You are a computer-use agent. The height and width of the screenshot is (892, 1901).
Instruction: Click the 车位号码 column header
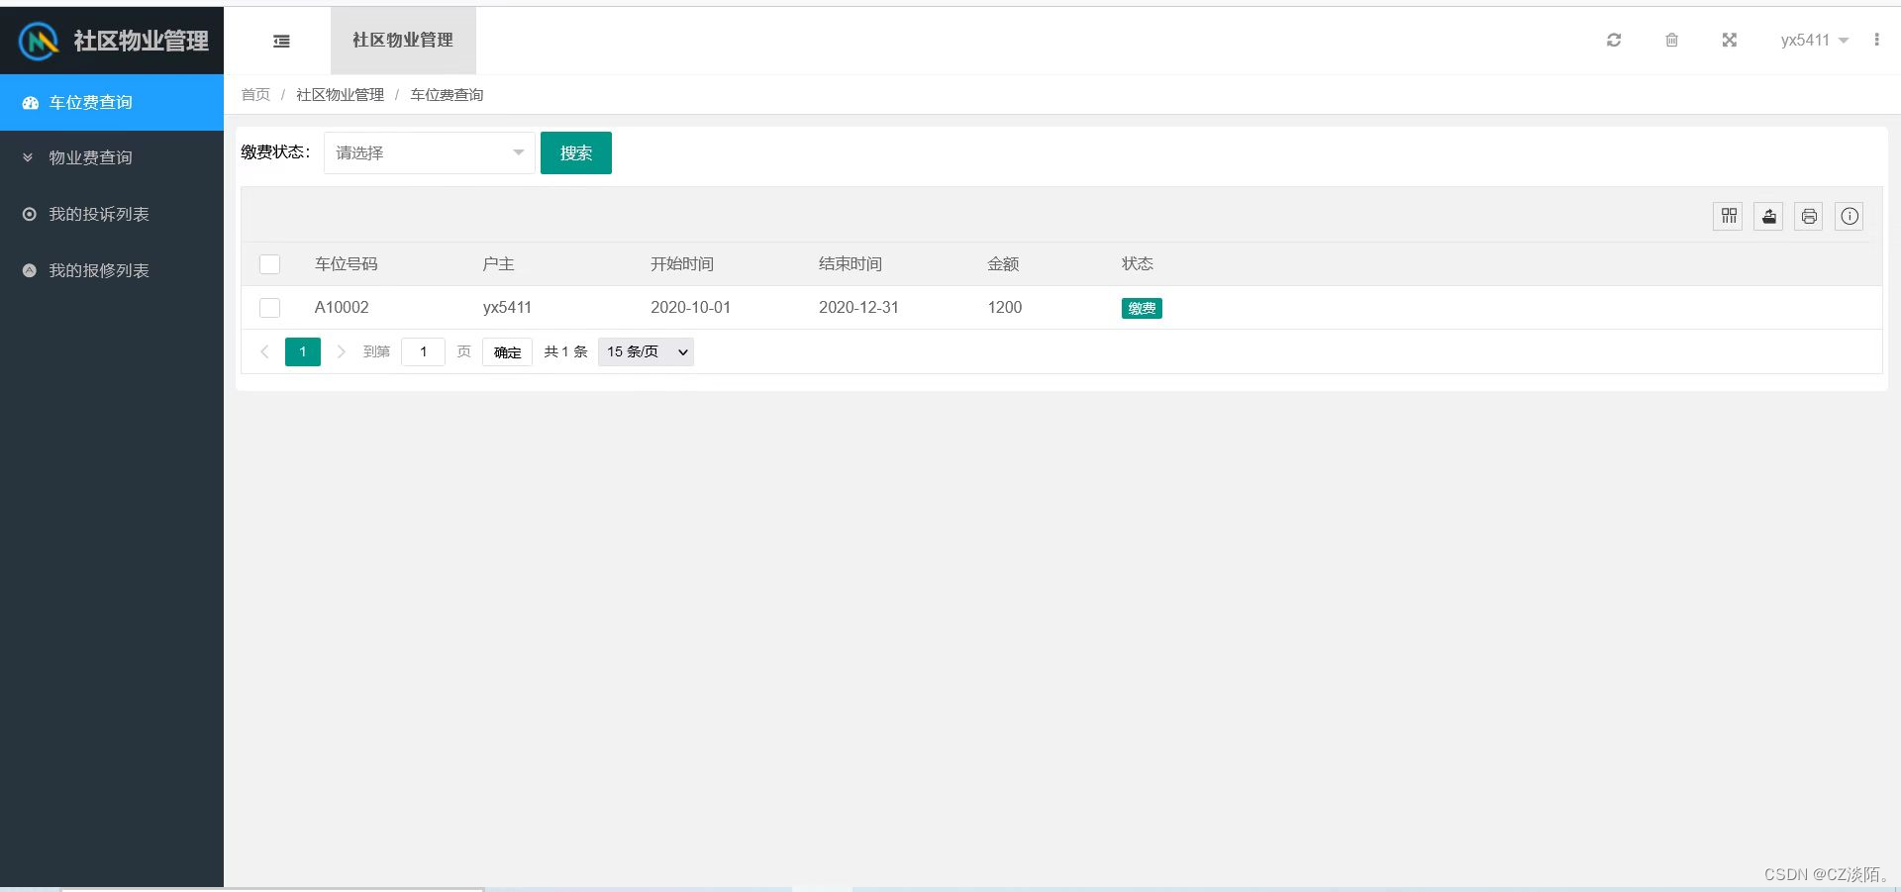point(347,264)
